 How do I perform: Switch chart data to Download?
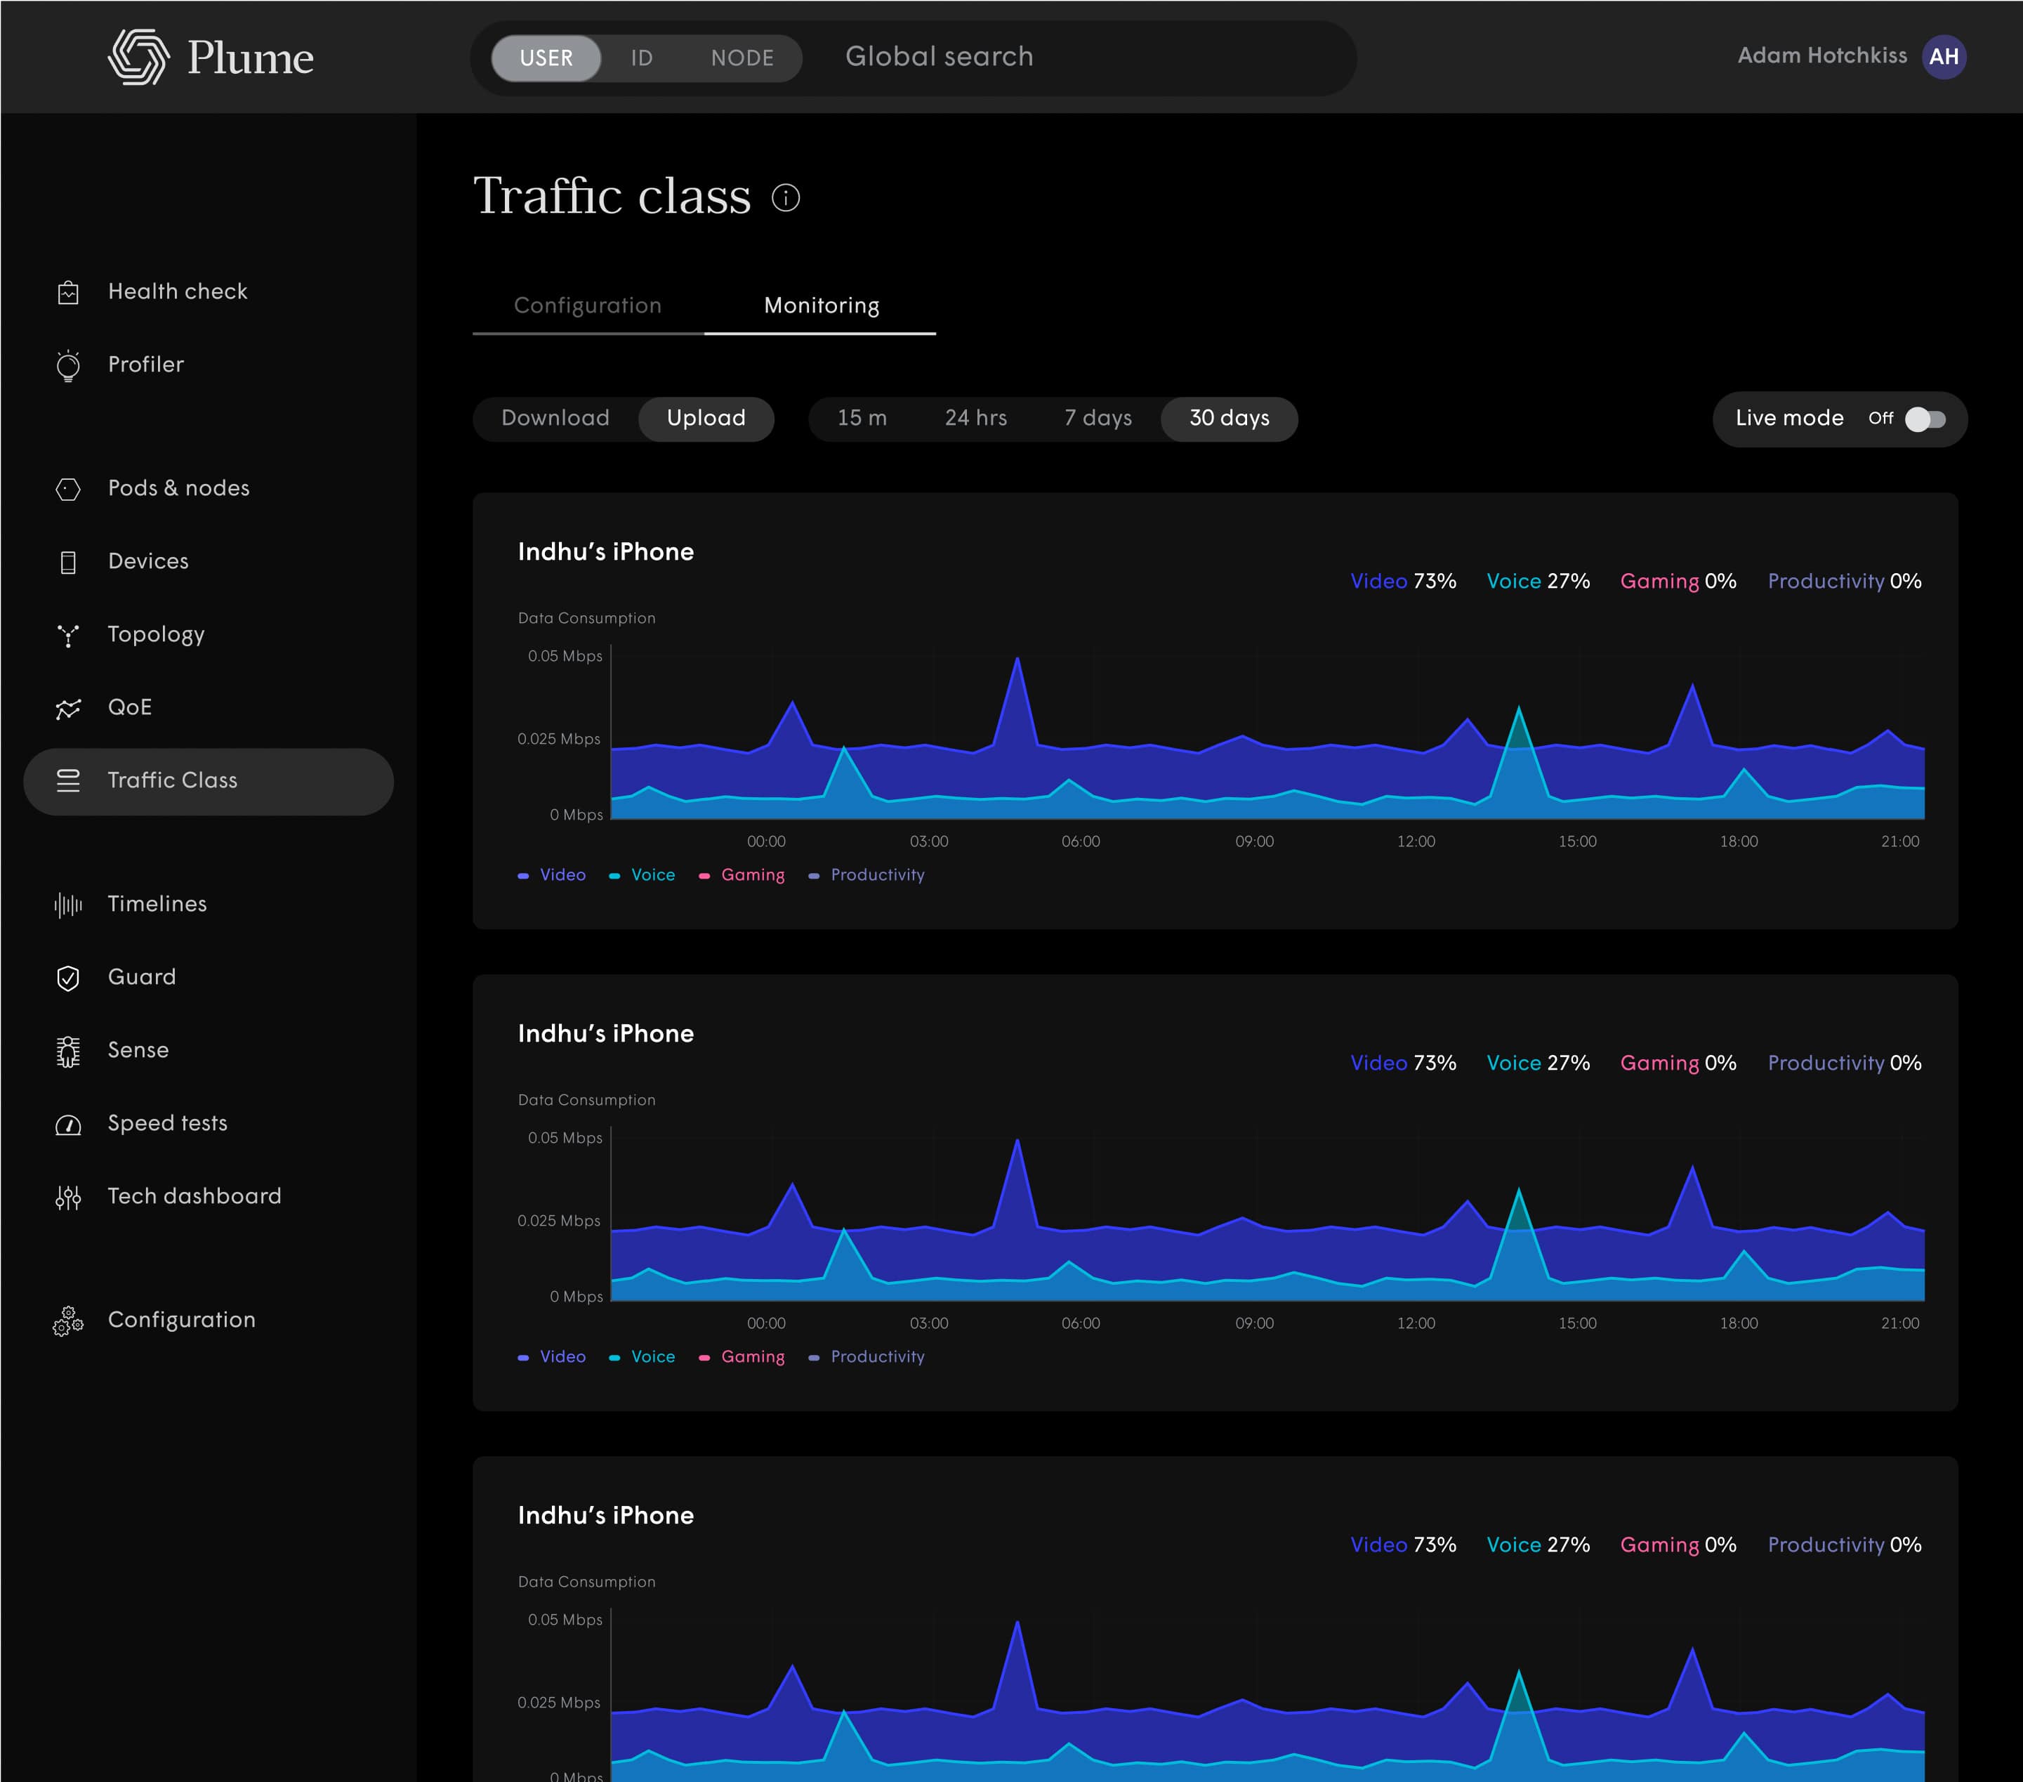point(555,419)
